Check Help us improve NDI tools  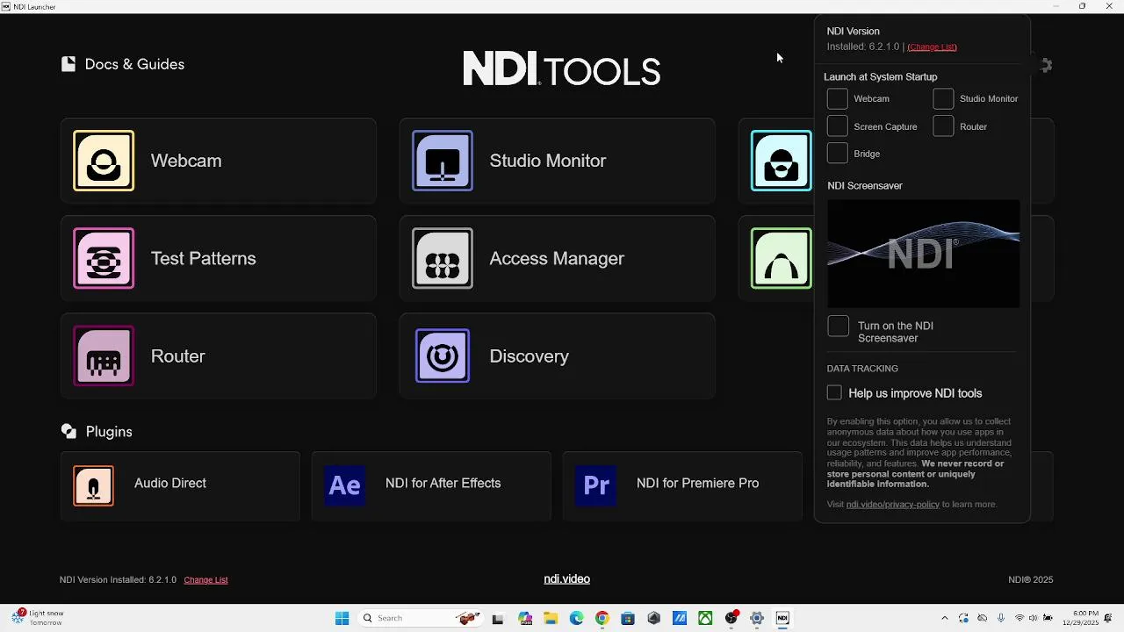tap(834, 392)
